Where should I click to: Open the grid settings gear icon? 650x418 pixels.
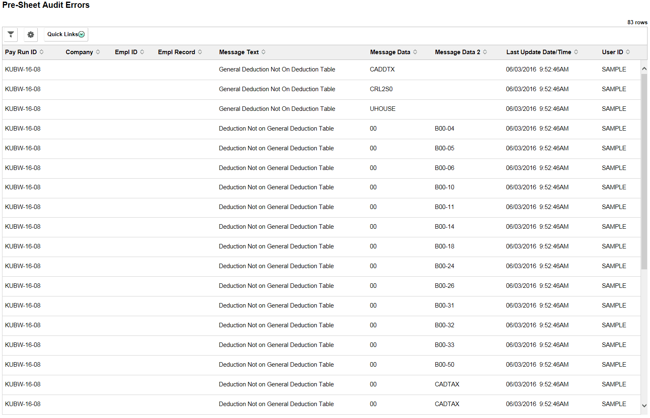31,34
